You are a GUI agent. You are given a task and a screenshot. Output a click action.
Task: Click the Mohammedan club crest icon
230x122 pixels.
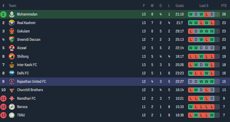[12, 14]
